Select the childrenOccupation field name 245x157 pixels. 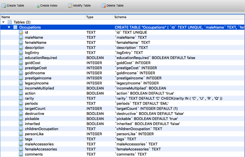coord(41,129)
